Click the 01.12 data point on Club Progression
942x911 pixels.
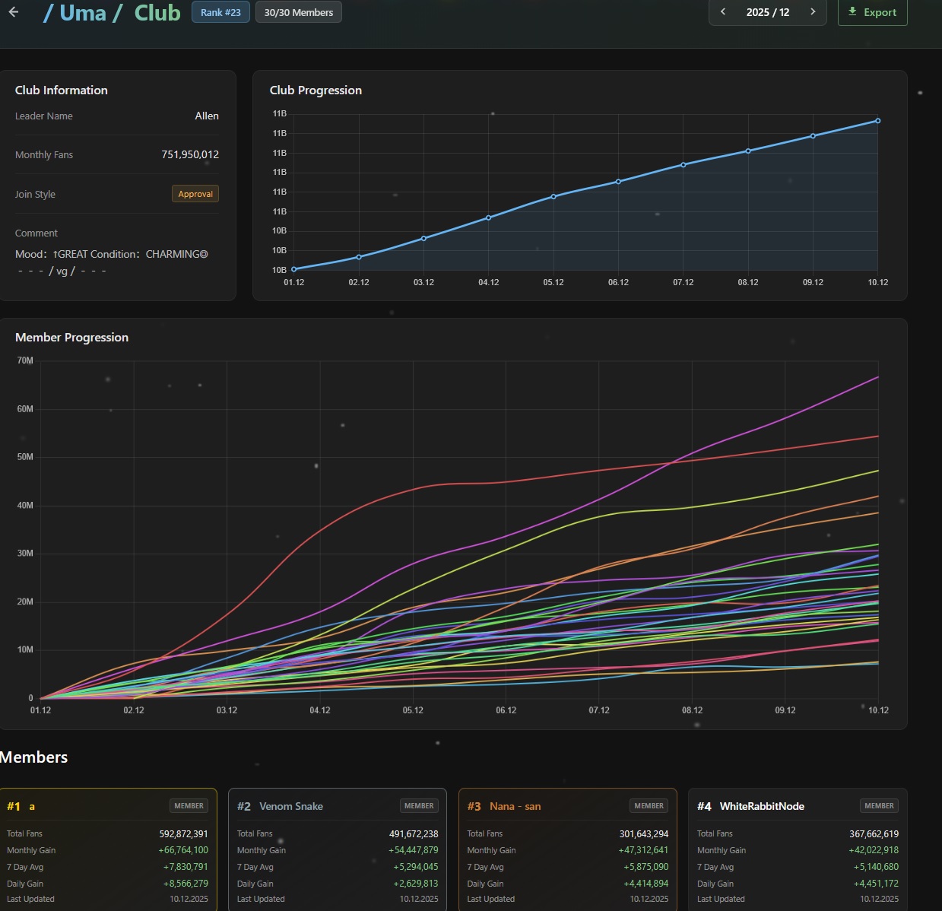click(x=294, y=268)
